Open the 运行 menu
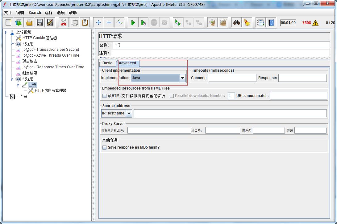Image resolution: width=337 pixels, height=224 pixels. tap(48, 13)
